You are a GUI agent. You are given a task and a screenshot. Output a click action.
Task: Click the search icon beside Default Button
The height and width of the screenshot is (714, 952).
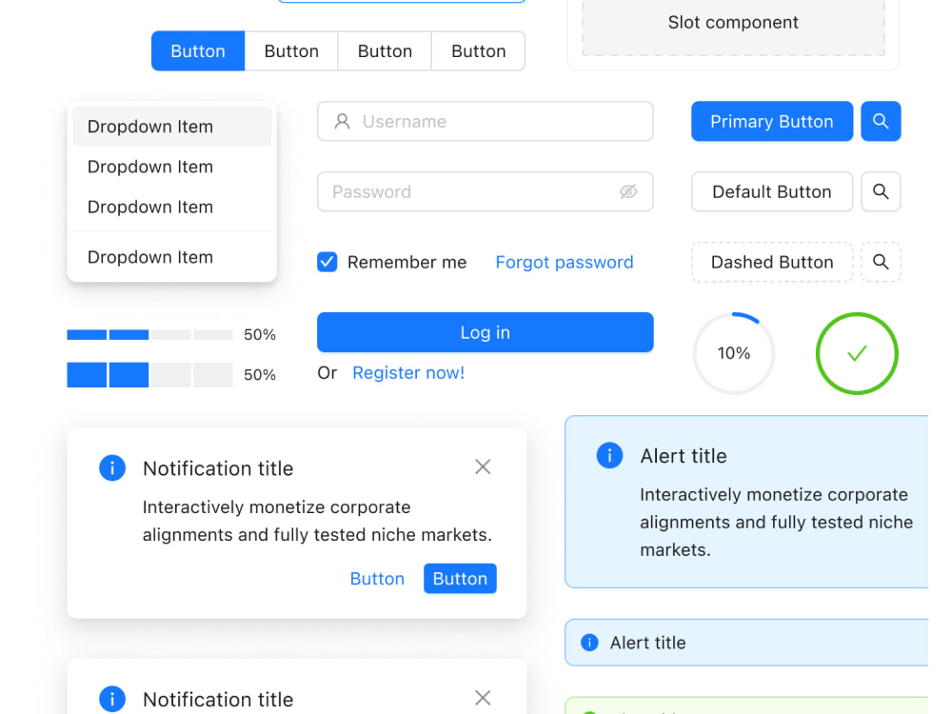881,192
